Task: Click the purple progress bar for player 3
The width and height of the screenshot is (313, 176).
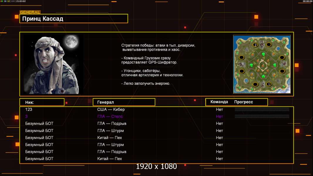Action: [x=262, y=116]
